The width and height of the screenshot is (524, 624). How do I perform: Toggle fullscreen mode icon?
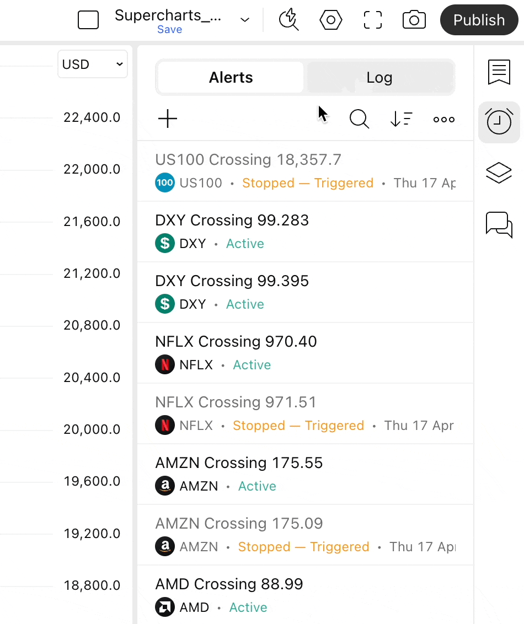click(x=373, y=20)
